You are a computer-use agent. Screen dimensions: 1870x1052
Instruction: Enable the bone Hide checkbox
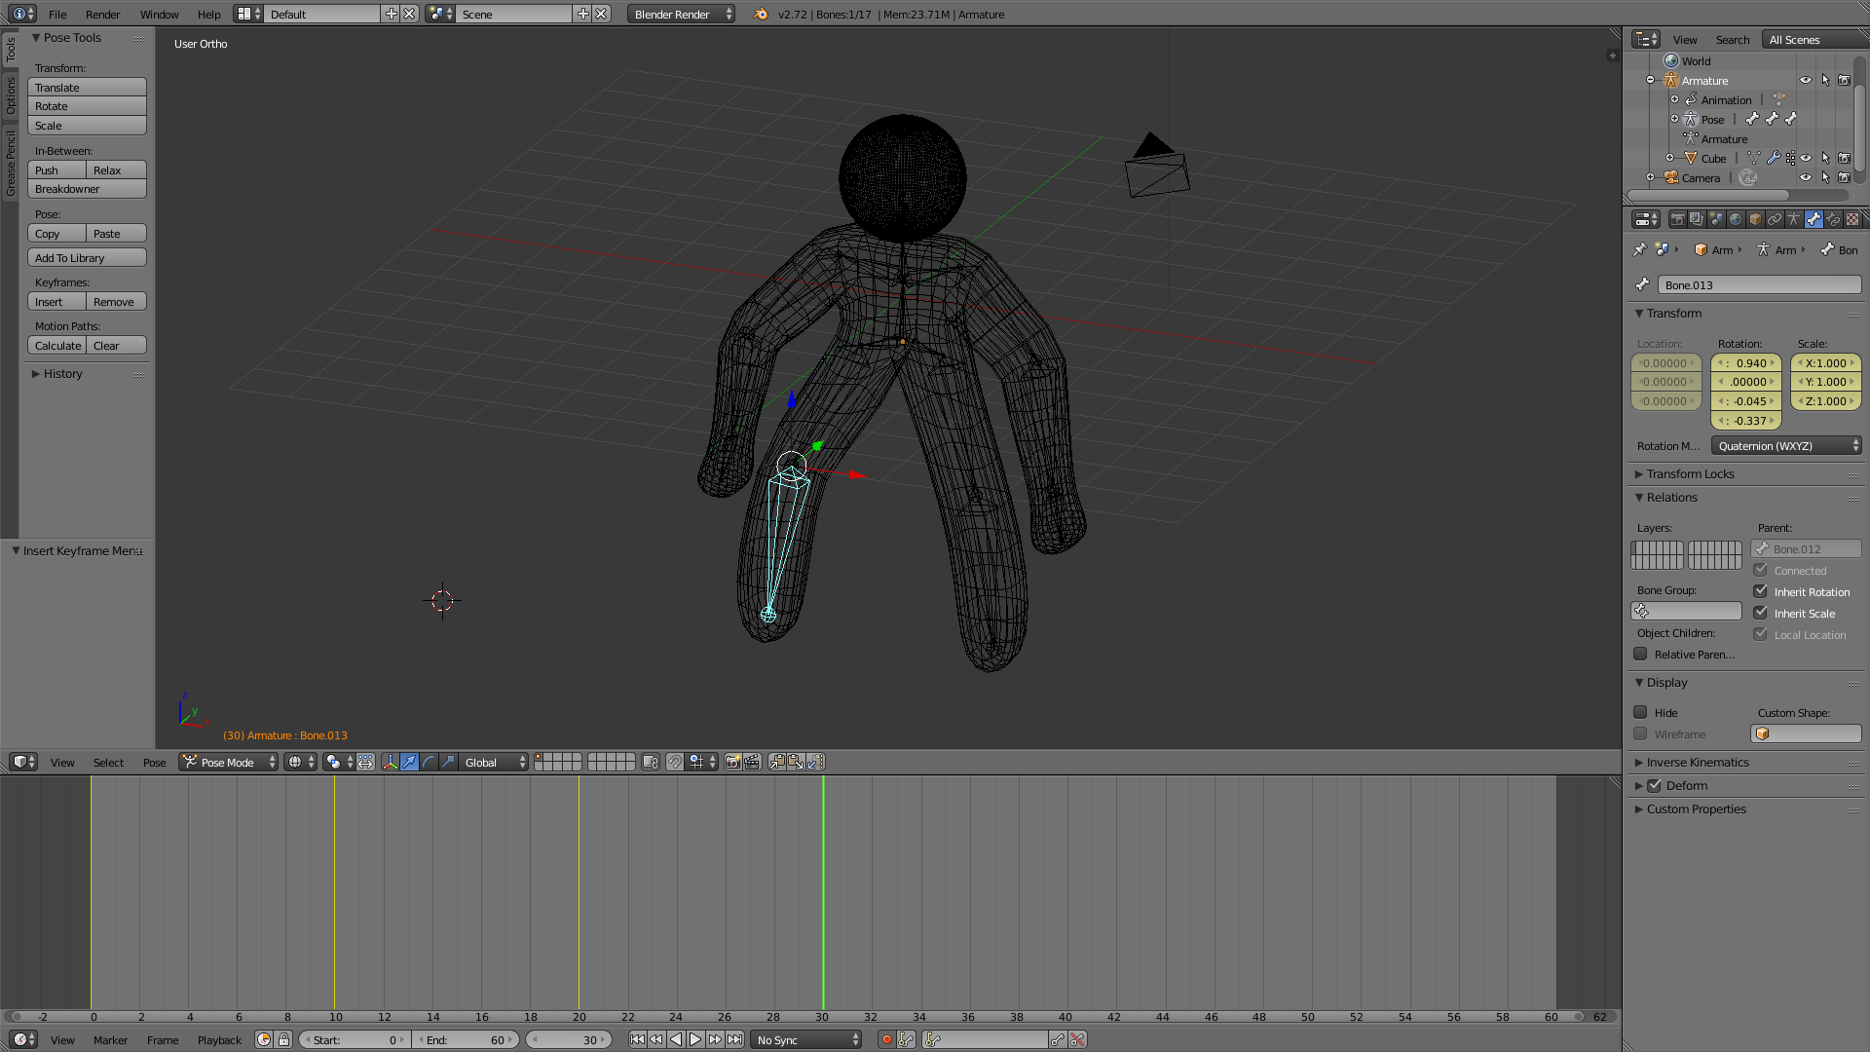(x=1641, y=712)
